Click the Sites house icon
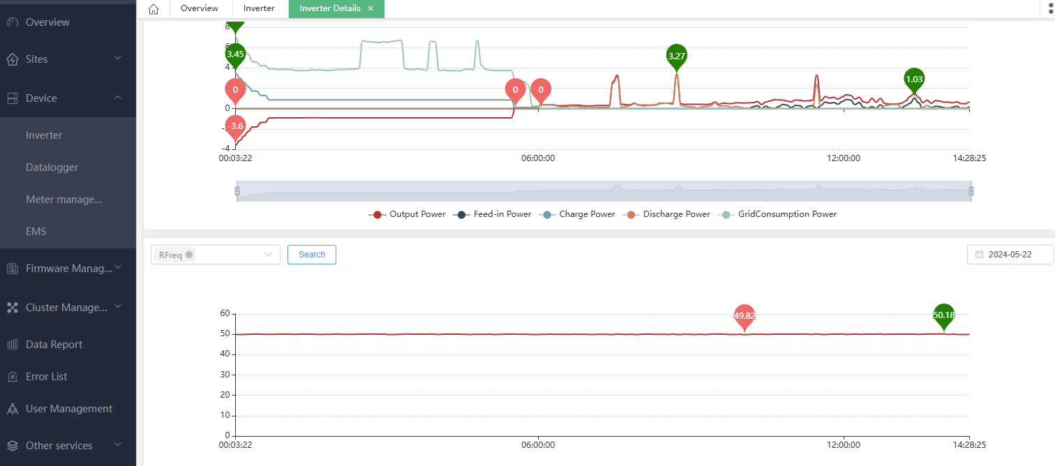 point(12,59)
